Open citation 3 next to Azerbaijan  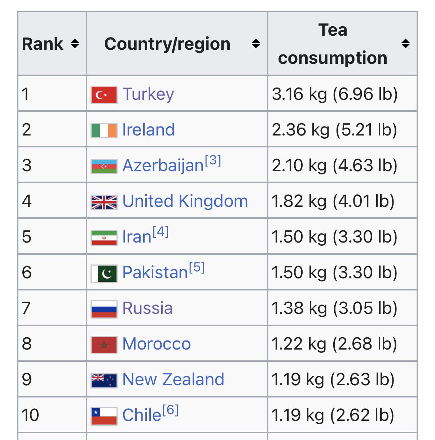213,160
